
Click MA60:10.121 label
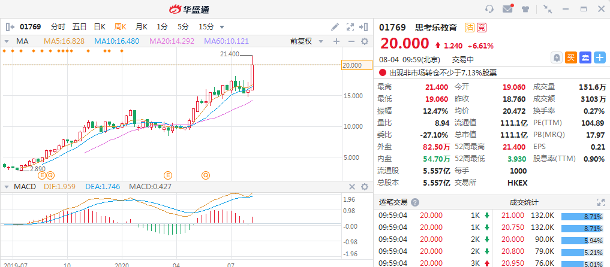pos(227,41)
